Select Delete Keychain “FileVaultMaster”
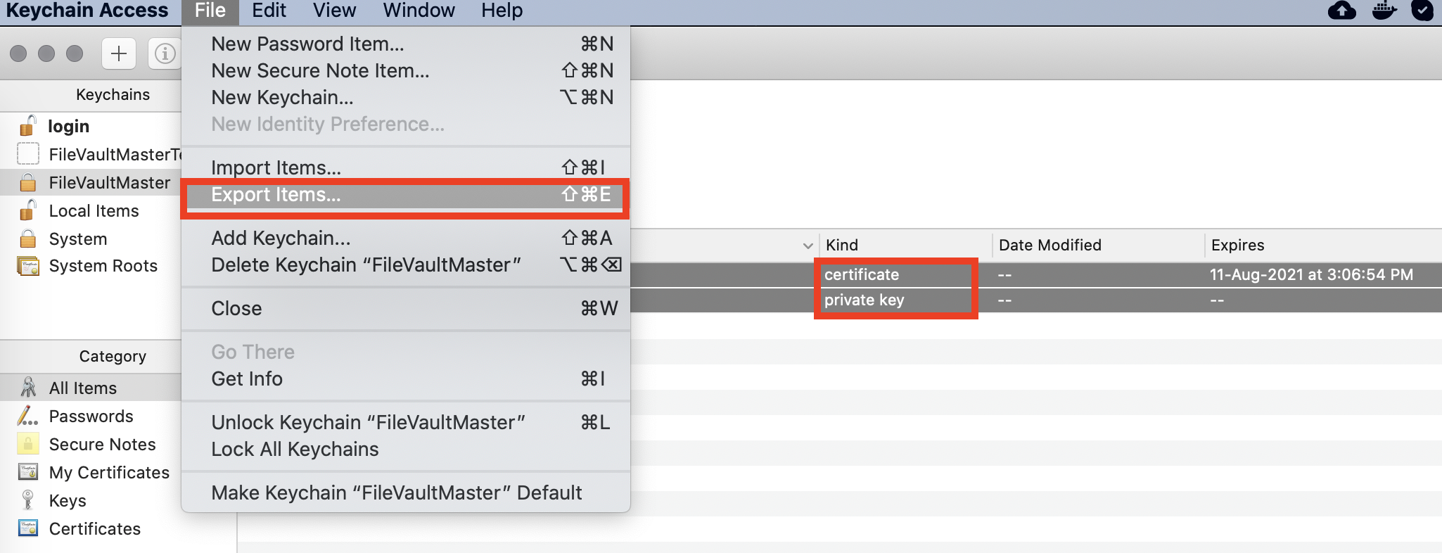 pos(405,265)
